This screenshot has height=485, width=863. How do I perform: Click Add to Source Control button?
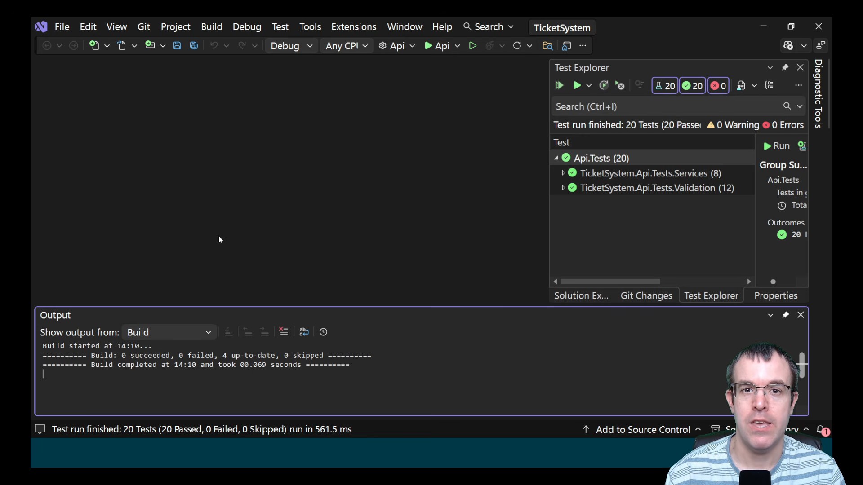click(642, 429)
